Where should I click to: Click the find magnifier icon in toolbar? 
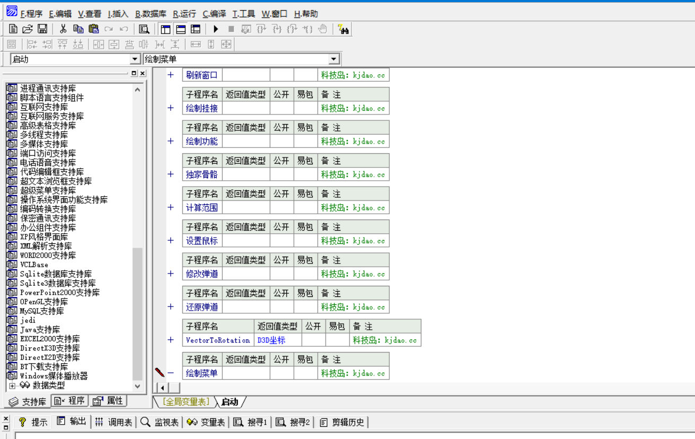tap(144, 29)
